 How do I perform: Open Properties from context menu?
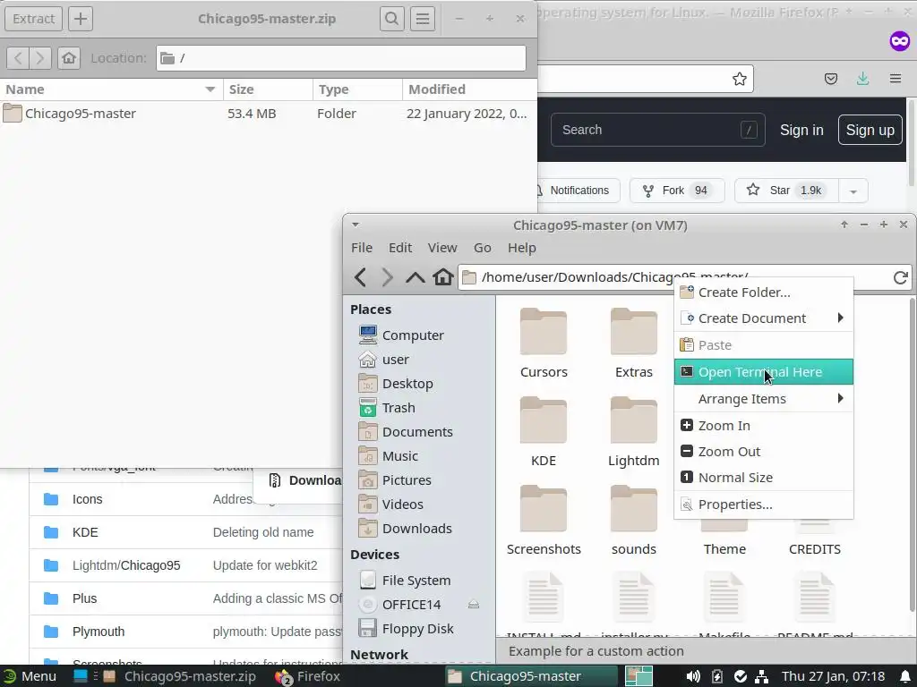(764, 505)
